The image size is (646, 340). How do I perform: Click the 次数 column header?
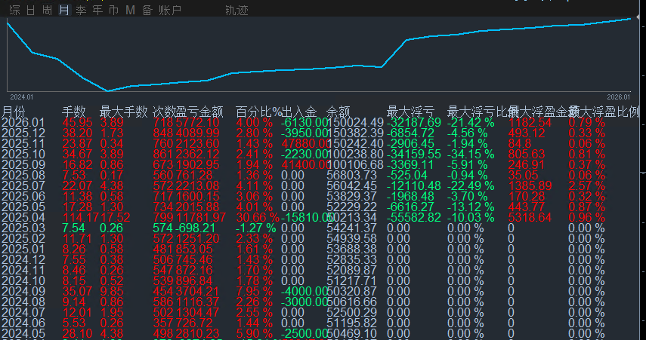click(x=164, y=112)
